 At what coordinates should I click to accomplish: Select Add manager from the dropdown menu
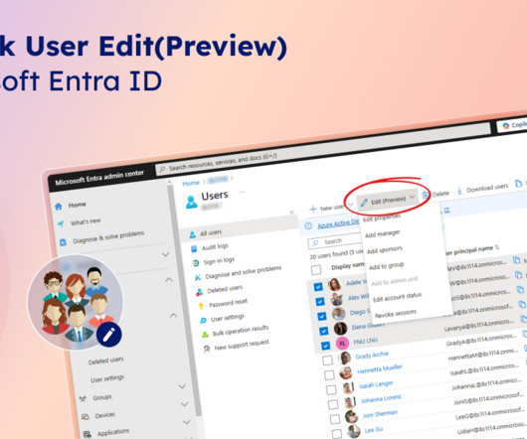[383, 233]
